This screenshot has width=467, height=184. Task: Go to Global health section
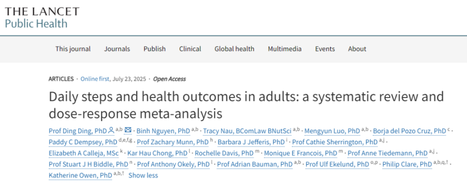(x=234, y=49)
